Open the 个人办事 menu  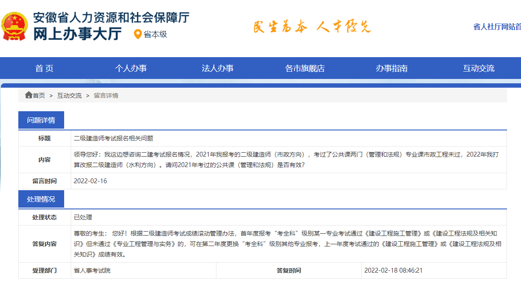130,68
